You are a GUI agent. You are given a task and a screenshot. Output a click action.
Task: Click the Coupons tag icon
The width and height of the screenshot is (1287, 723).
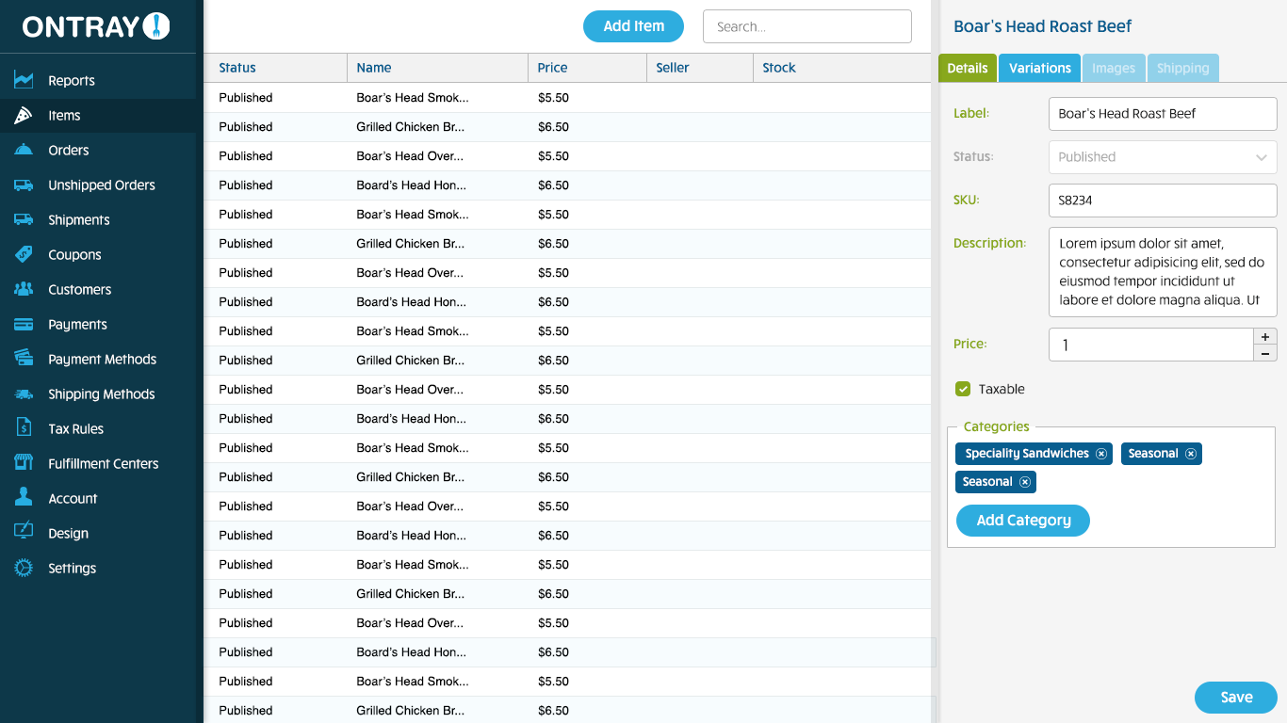(x=24, y=254)
